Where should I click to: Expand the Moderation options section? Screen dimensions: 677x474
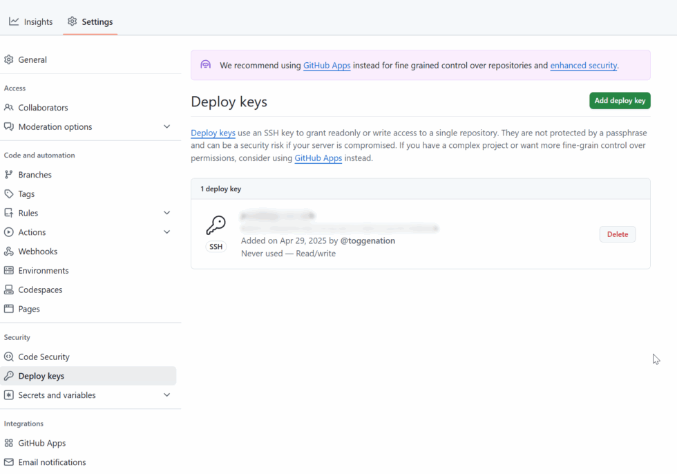pos(166,127)
